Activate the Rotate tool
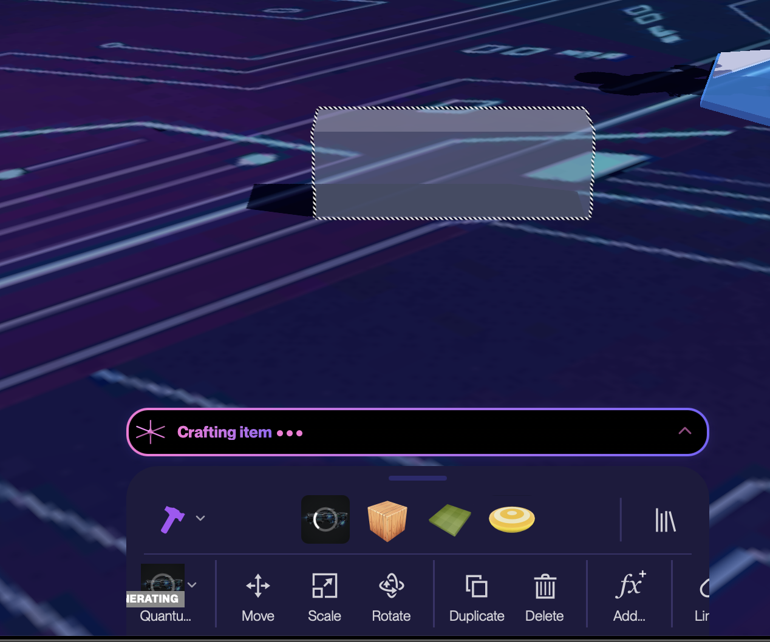This screenshot has width=770, height=642. (x=391, y=598)
